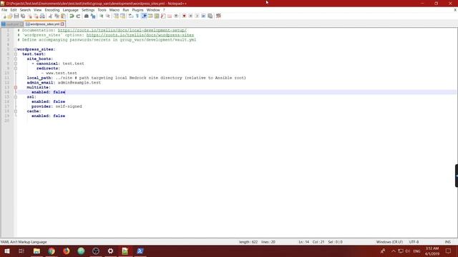
Task: Open user defined language dialog icon
Action: (150, 16)
